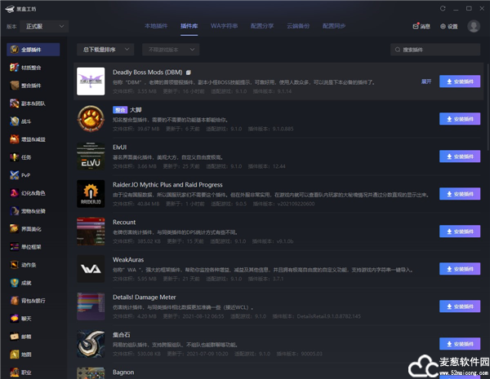Install Recount via its 安装插件 button

(460, 231)
